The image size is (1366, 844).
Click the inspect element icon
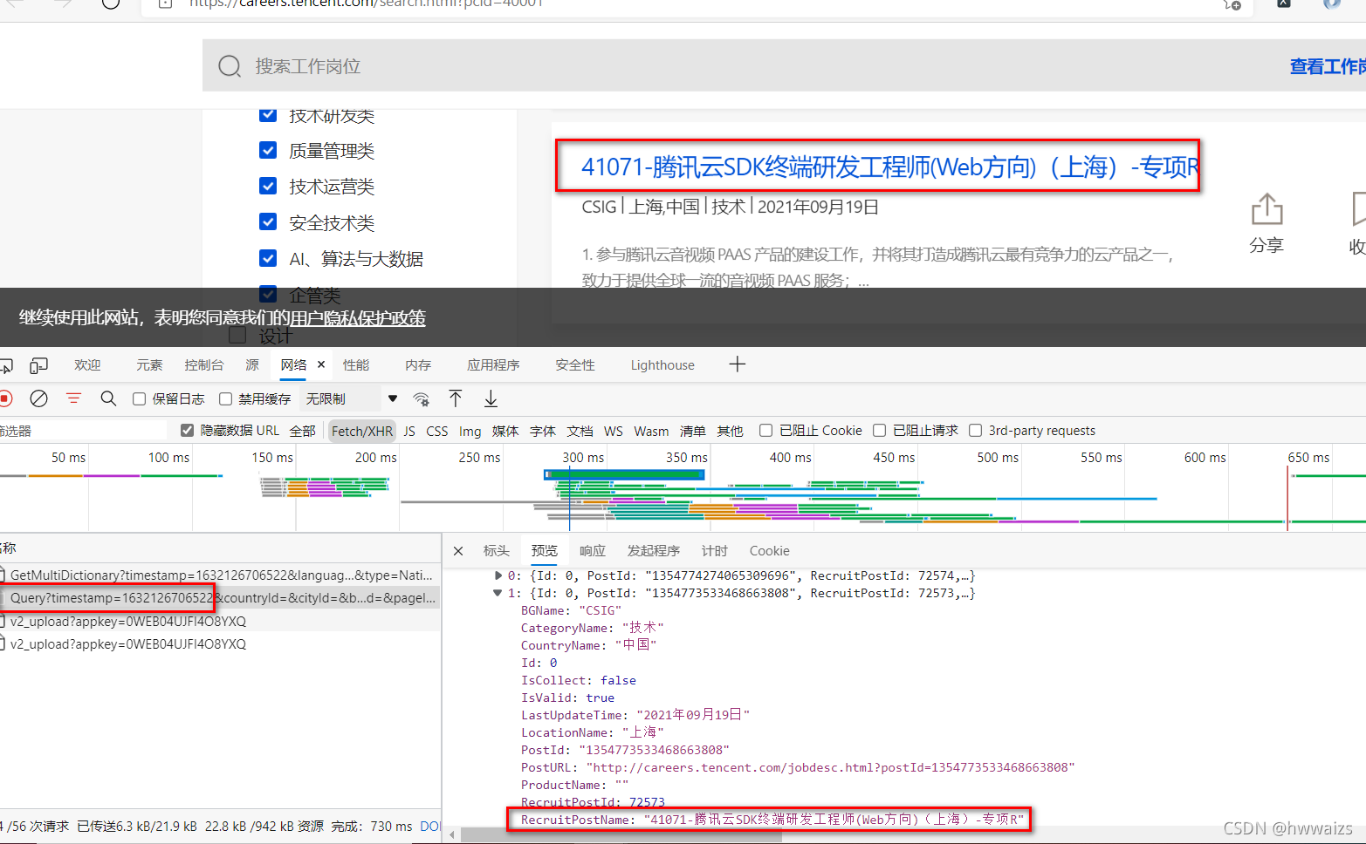point(6,365)
